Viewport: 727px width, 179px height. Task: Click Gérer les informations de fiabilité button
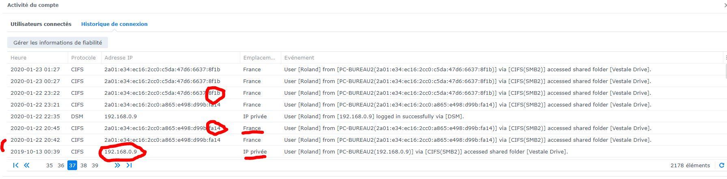[58, 43]
